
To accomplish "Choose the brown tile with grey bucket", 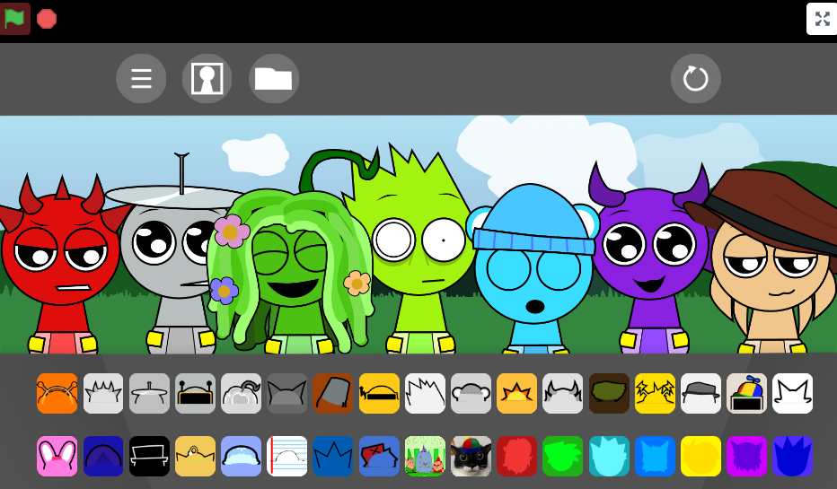I will click(x=332, y=393).
